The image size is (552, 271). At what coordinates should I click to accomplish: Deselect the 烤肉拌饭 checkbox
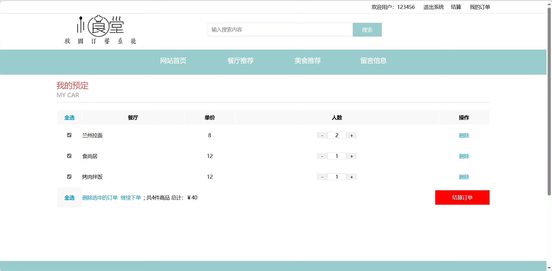pos(69,177)
